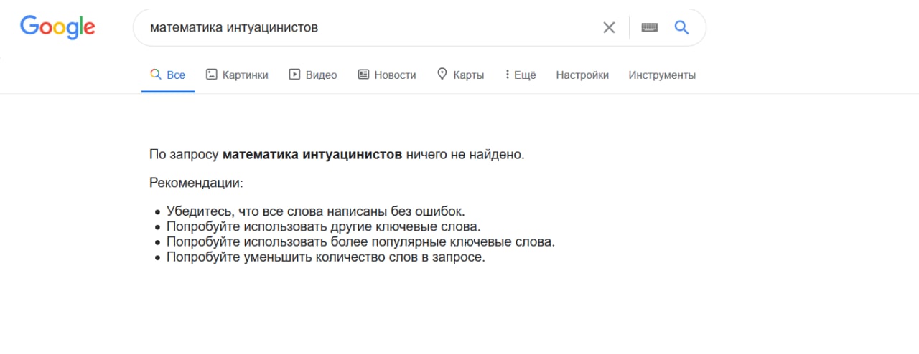
Task: Open the virtual keyboard icon
Action: pos(650,28)
